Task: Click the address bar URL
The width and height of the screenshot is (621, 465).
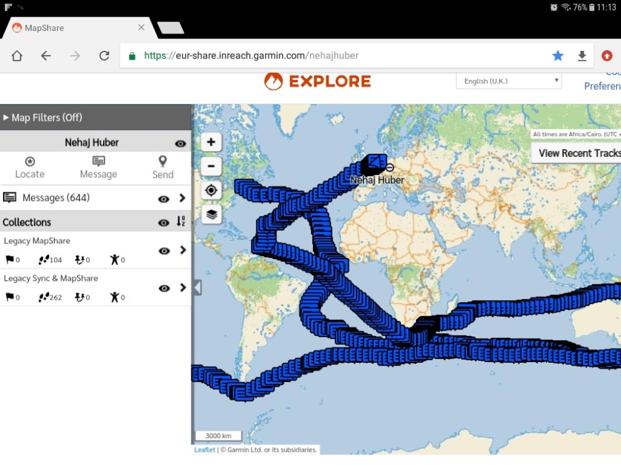Action: pyautogui.click(x=251, y=55)
